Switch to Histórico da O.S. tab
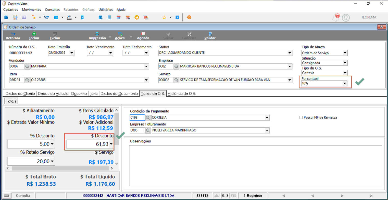This screenshot has height=200, width=388. (x=182, y=94)
